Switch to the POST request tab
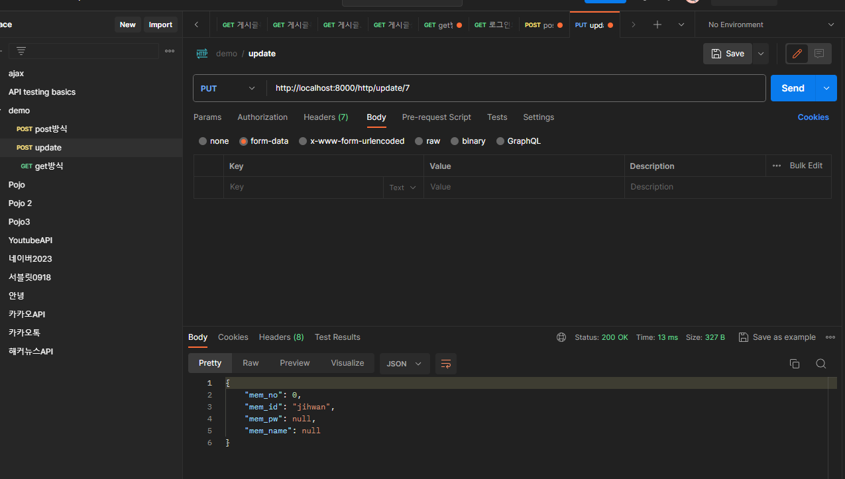845x479 pixels. click(x=543, y=25)
